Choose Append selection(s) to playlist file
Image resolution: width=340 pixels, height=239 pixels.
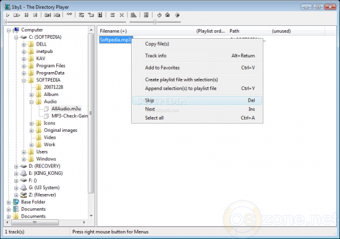coord(197,88)
